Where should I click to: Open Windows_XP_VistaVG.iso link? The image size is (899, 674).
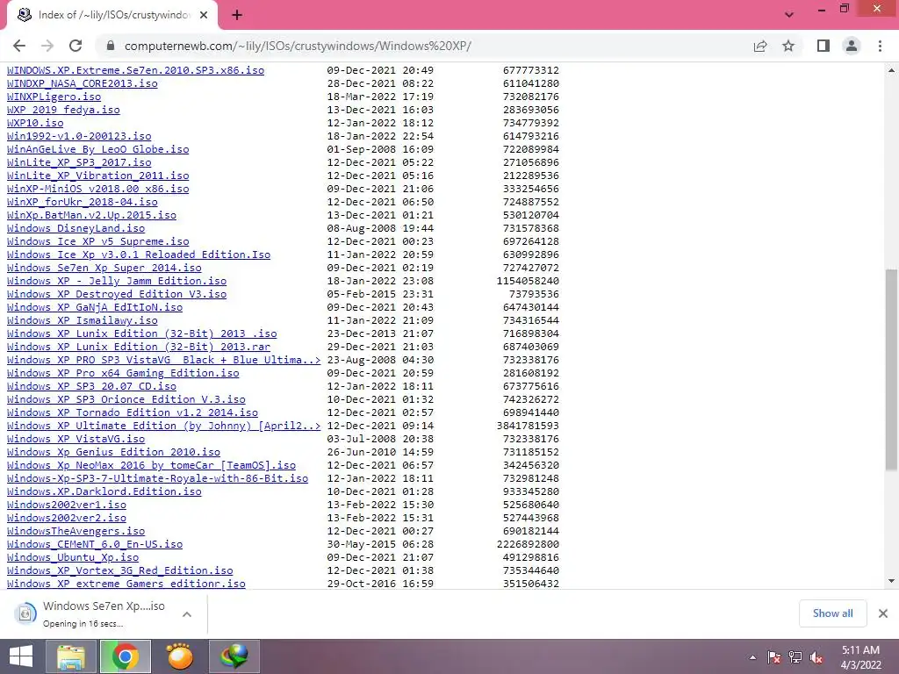[76, 440]
